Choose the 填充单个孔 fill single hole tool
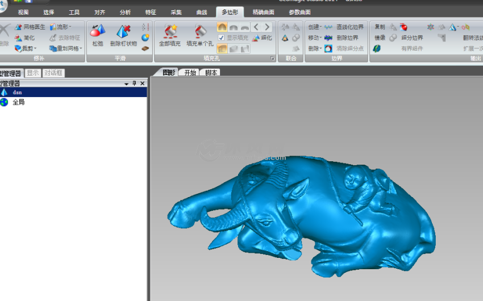Image resolution: width=483 pixels, height=301 pixels. point(200,34)
